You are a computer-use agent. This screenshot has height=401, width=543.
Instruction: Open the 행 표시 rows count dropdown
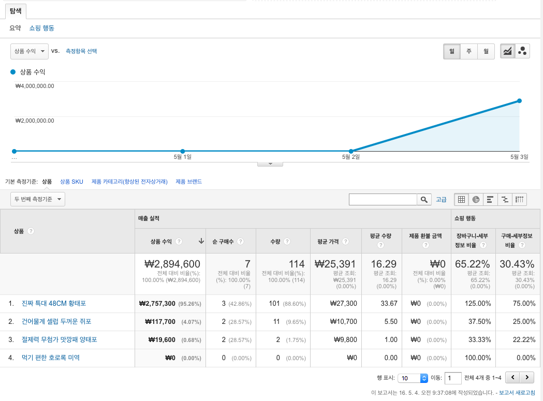point(413,378)
